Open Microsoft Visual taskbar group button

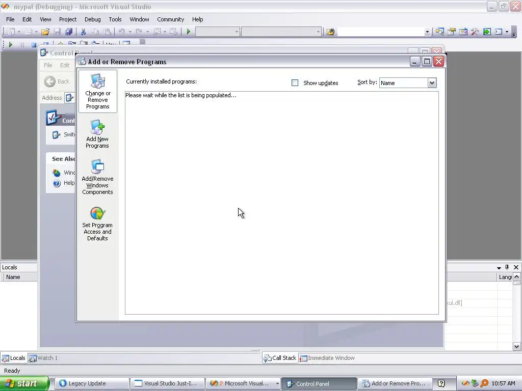coord(243,383)
